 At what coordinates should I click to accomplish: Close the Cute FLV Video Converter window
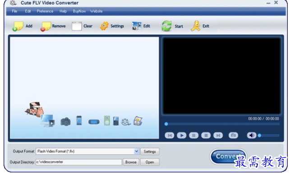pos(276,3)
